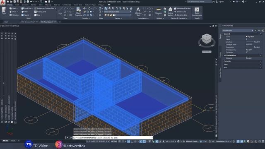Expand the Layers panel dropdown

point(118,18)
